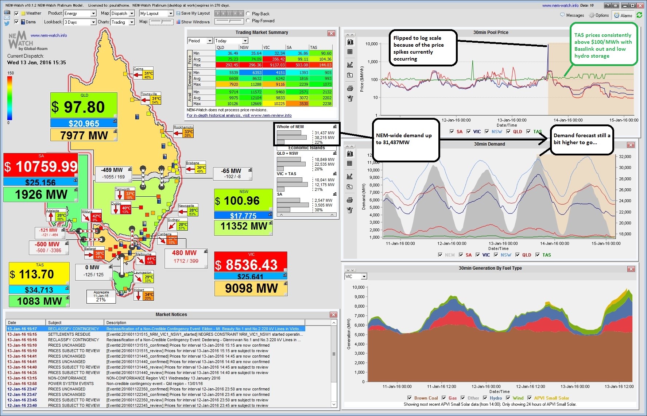Open Twitter via the bird icon
This screenshot has height=416, width=647.
pos(7,23)
